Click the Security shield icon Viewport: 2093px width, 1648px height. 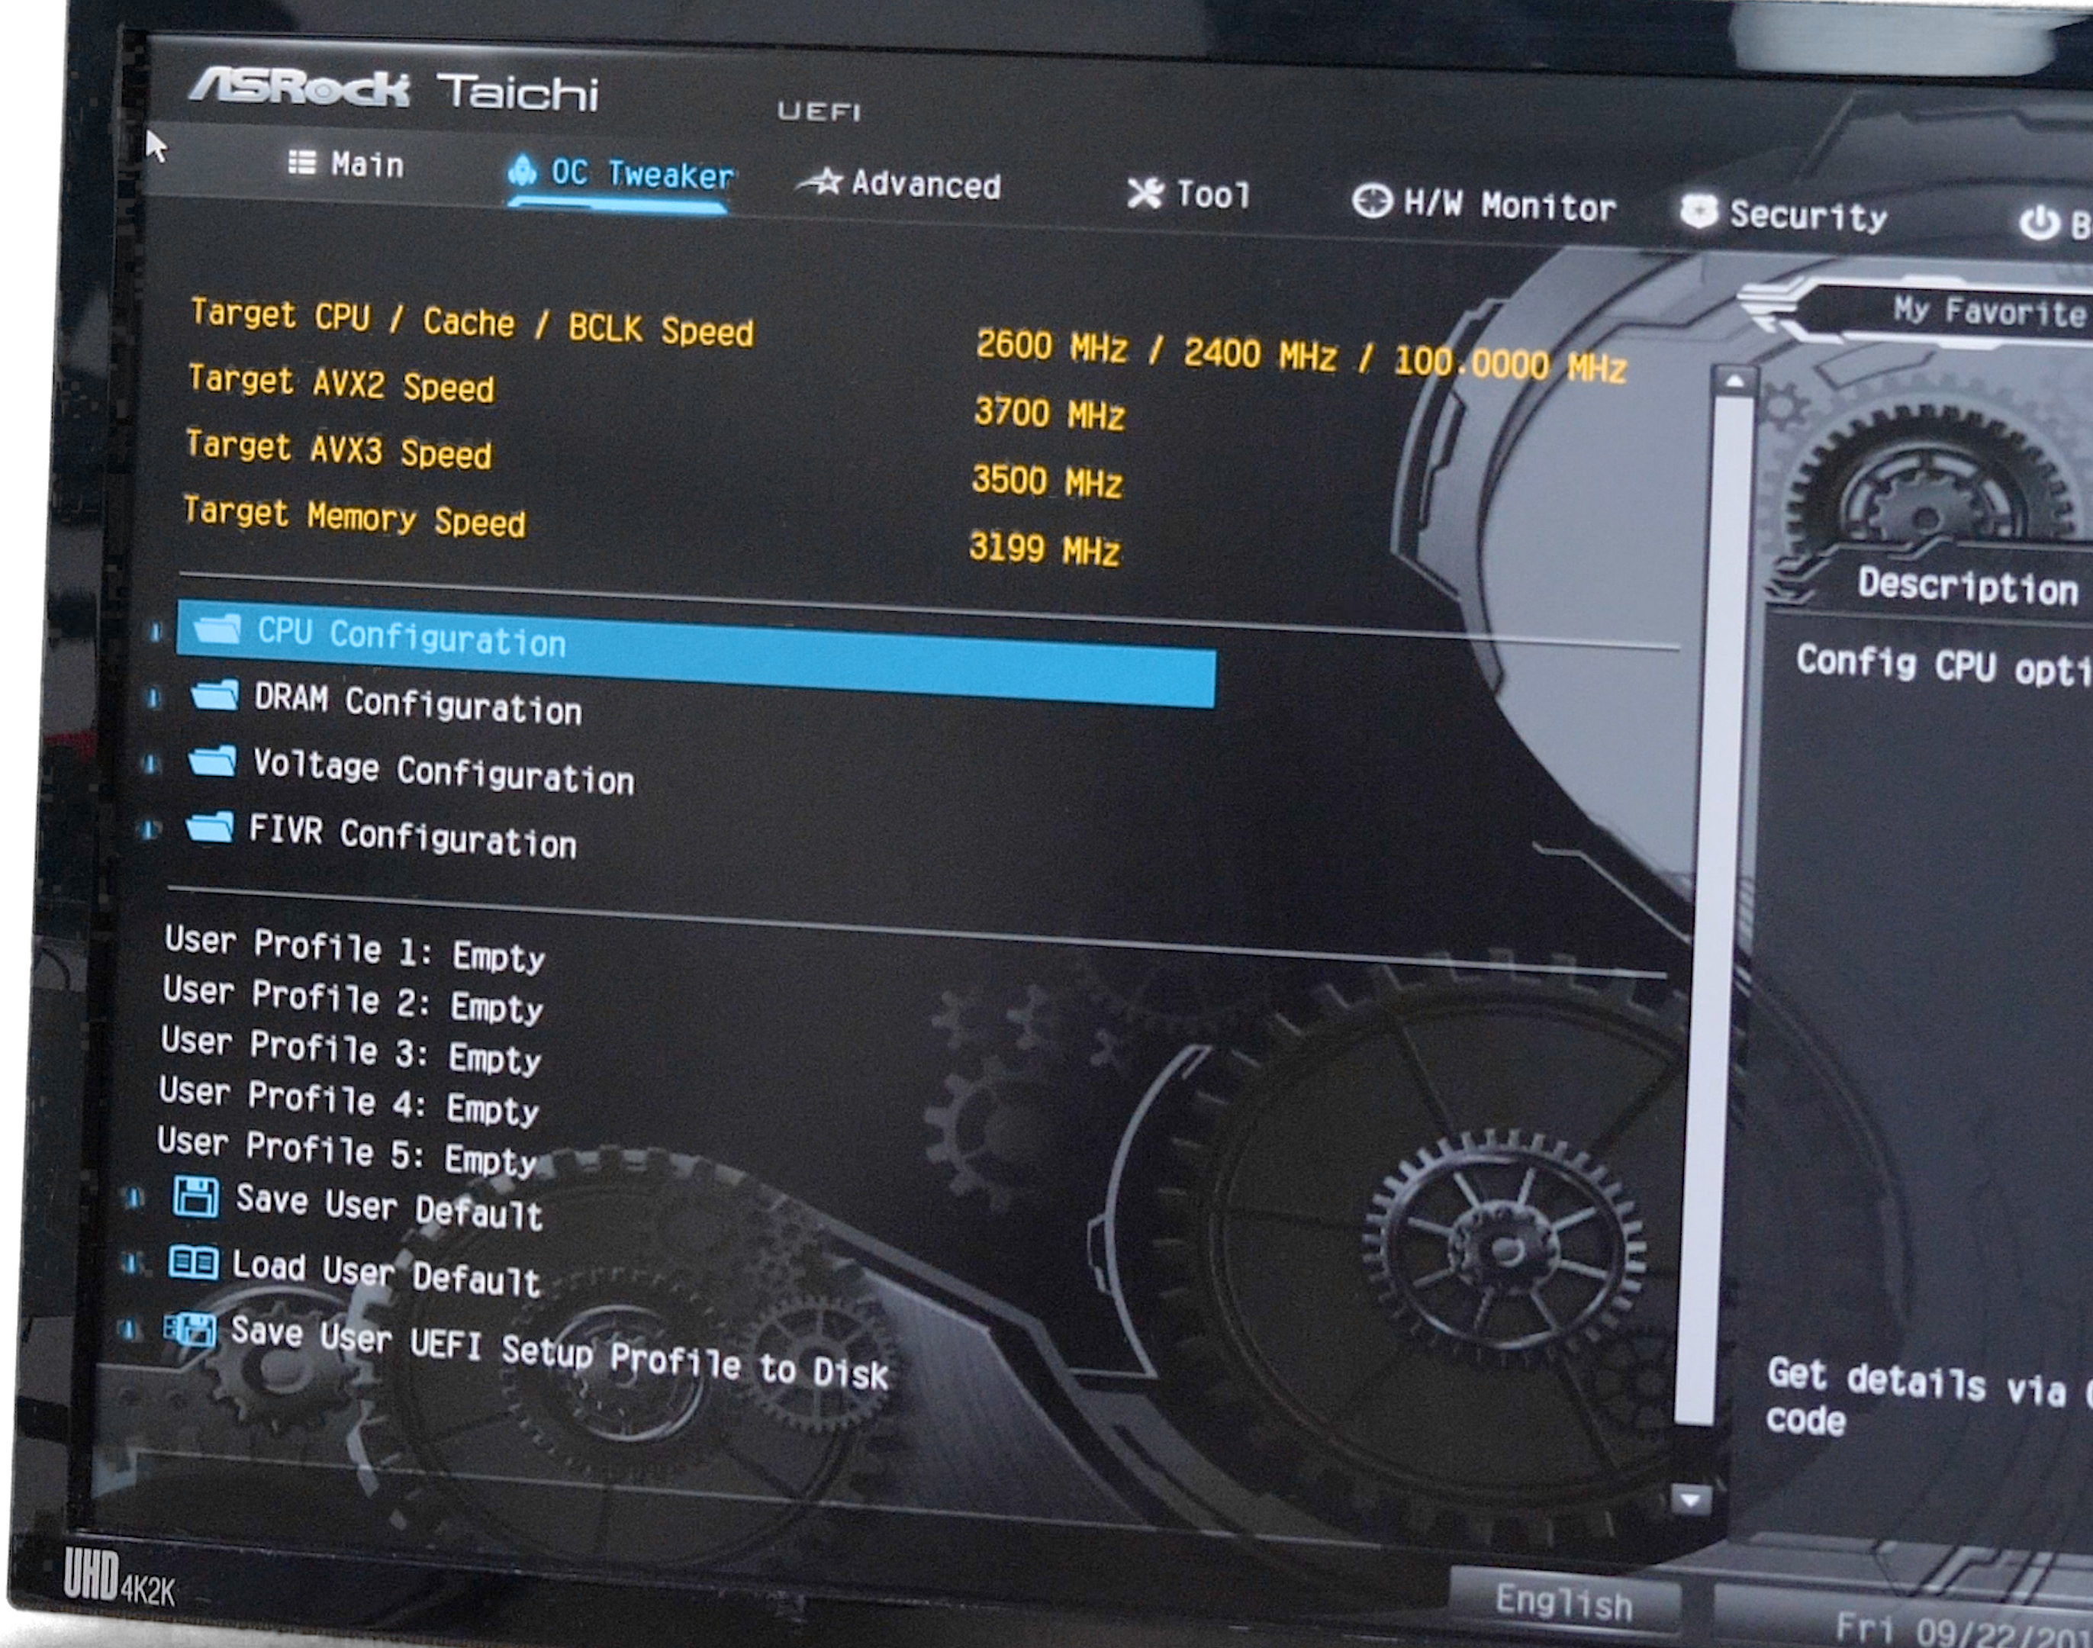click(1699, 211)
